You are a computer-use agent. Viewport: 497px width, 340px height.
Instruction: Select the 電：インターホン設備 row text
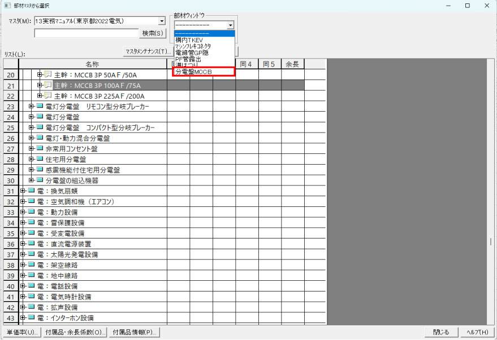65,318
